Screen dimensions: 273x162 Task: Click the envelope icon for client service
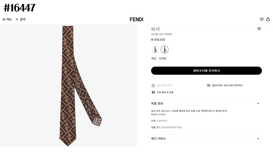tap(209, 85)
